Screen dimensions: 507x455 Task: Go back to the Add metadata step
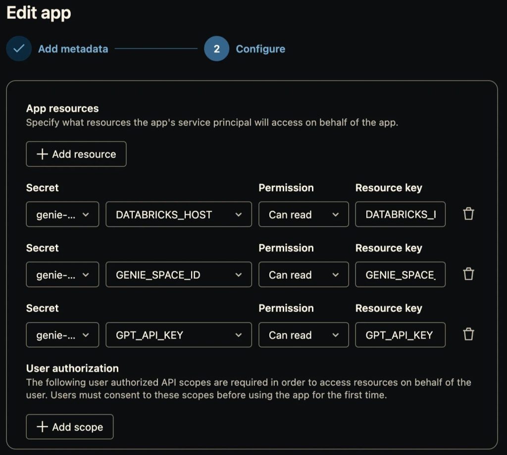coord(73,49)
